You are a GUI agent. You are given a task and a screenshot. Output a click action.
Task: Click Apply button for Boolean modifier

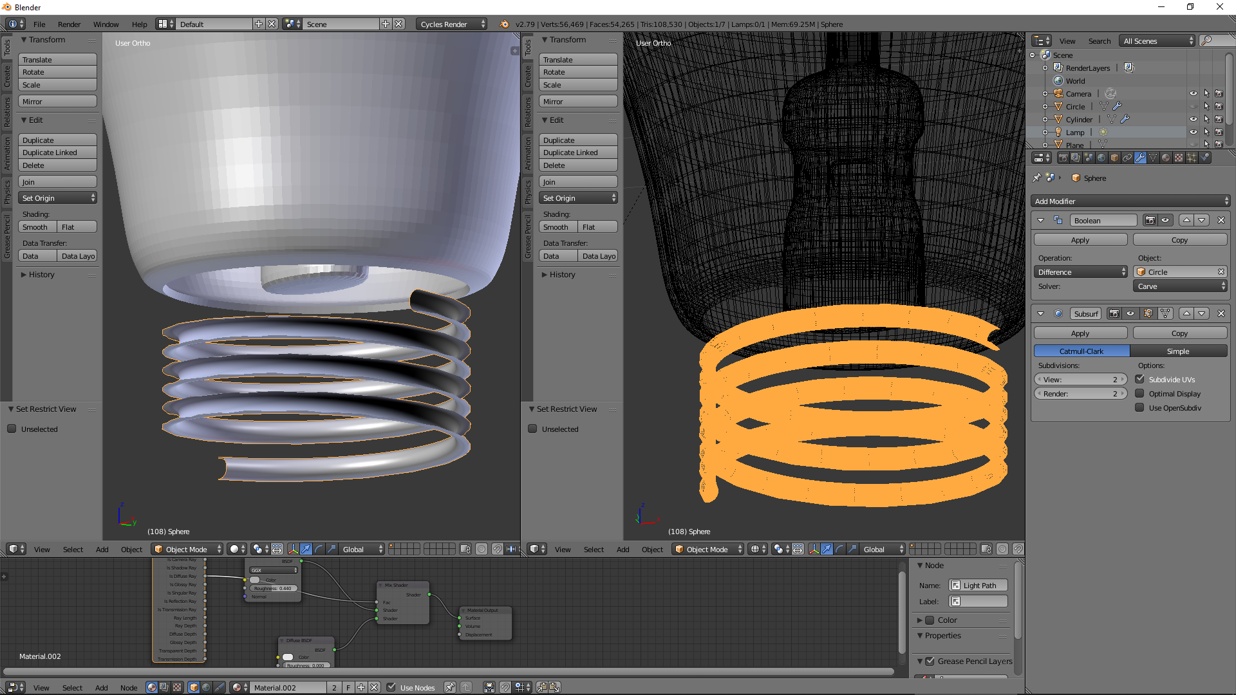(x=1080, y=239)
